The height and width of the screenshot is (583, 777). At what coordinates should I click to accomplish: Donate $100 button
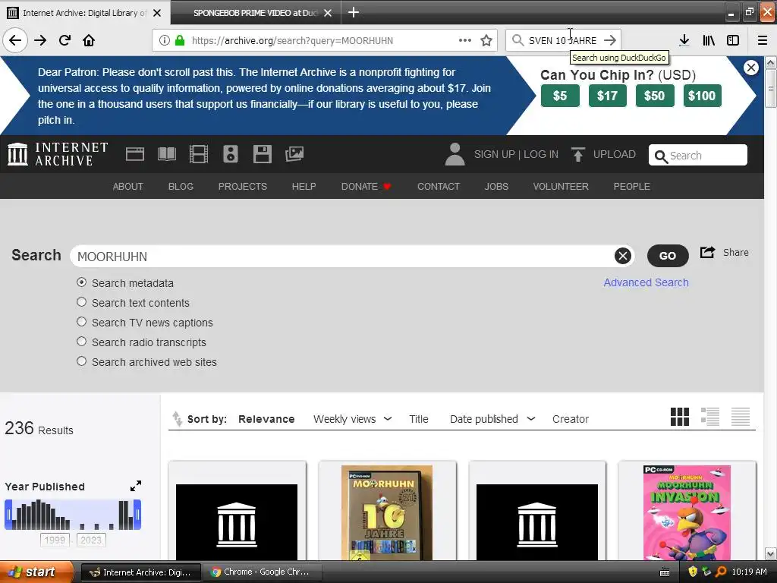click(702, 96)
